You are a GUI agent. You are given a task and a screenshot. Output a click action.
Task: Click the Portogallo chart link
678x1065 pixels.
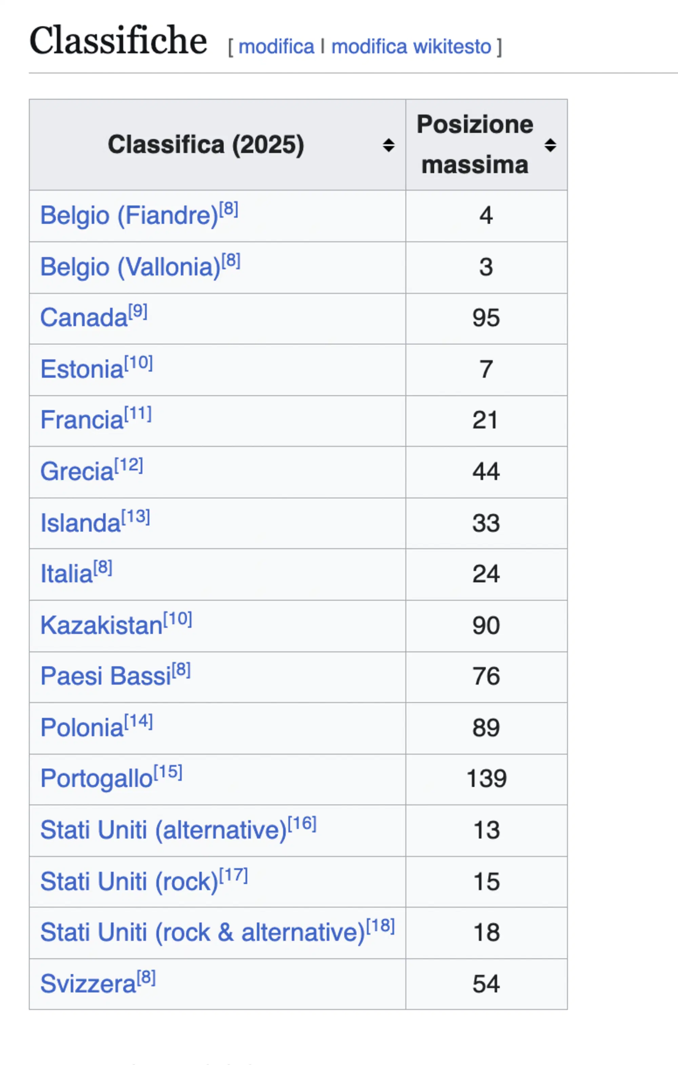(x=96, y=779)
